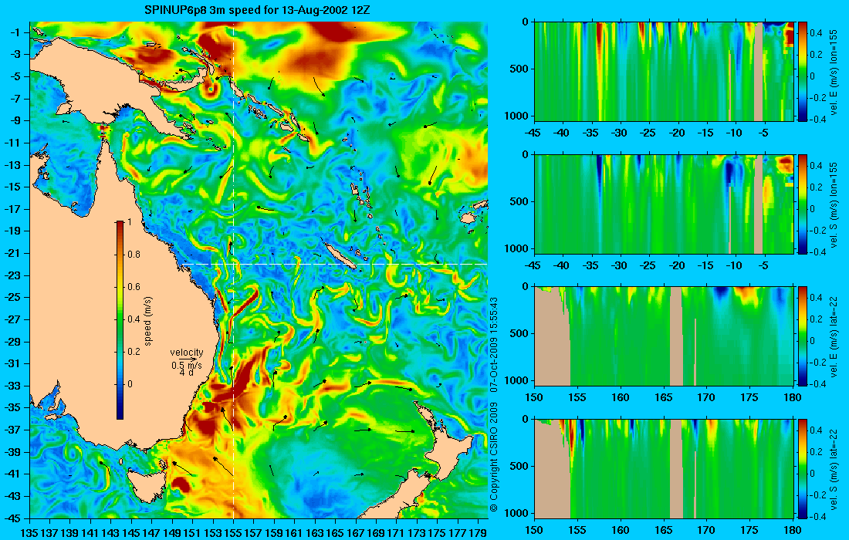The width and height of the screenshot is (849, 540).
Task: Click the "© Copyright CSIRO 2009" vertical text
Action: (494, 457)
